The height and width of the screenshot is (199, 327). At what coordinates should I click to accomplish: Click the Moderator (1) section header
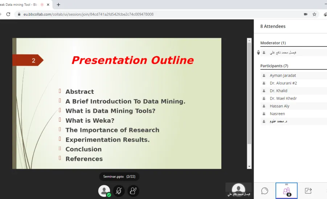[x=273, y=43]
